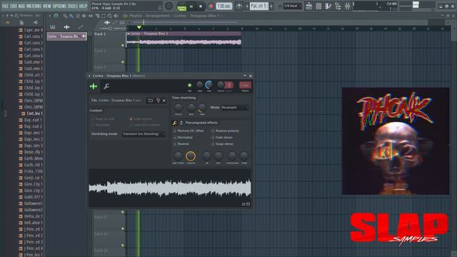The width and height of the screenshot is (457, 257).
Task: Open the wrench miscellaneous settings tab
Action: pyautogui.click(x=106, y=86)
